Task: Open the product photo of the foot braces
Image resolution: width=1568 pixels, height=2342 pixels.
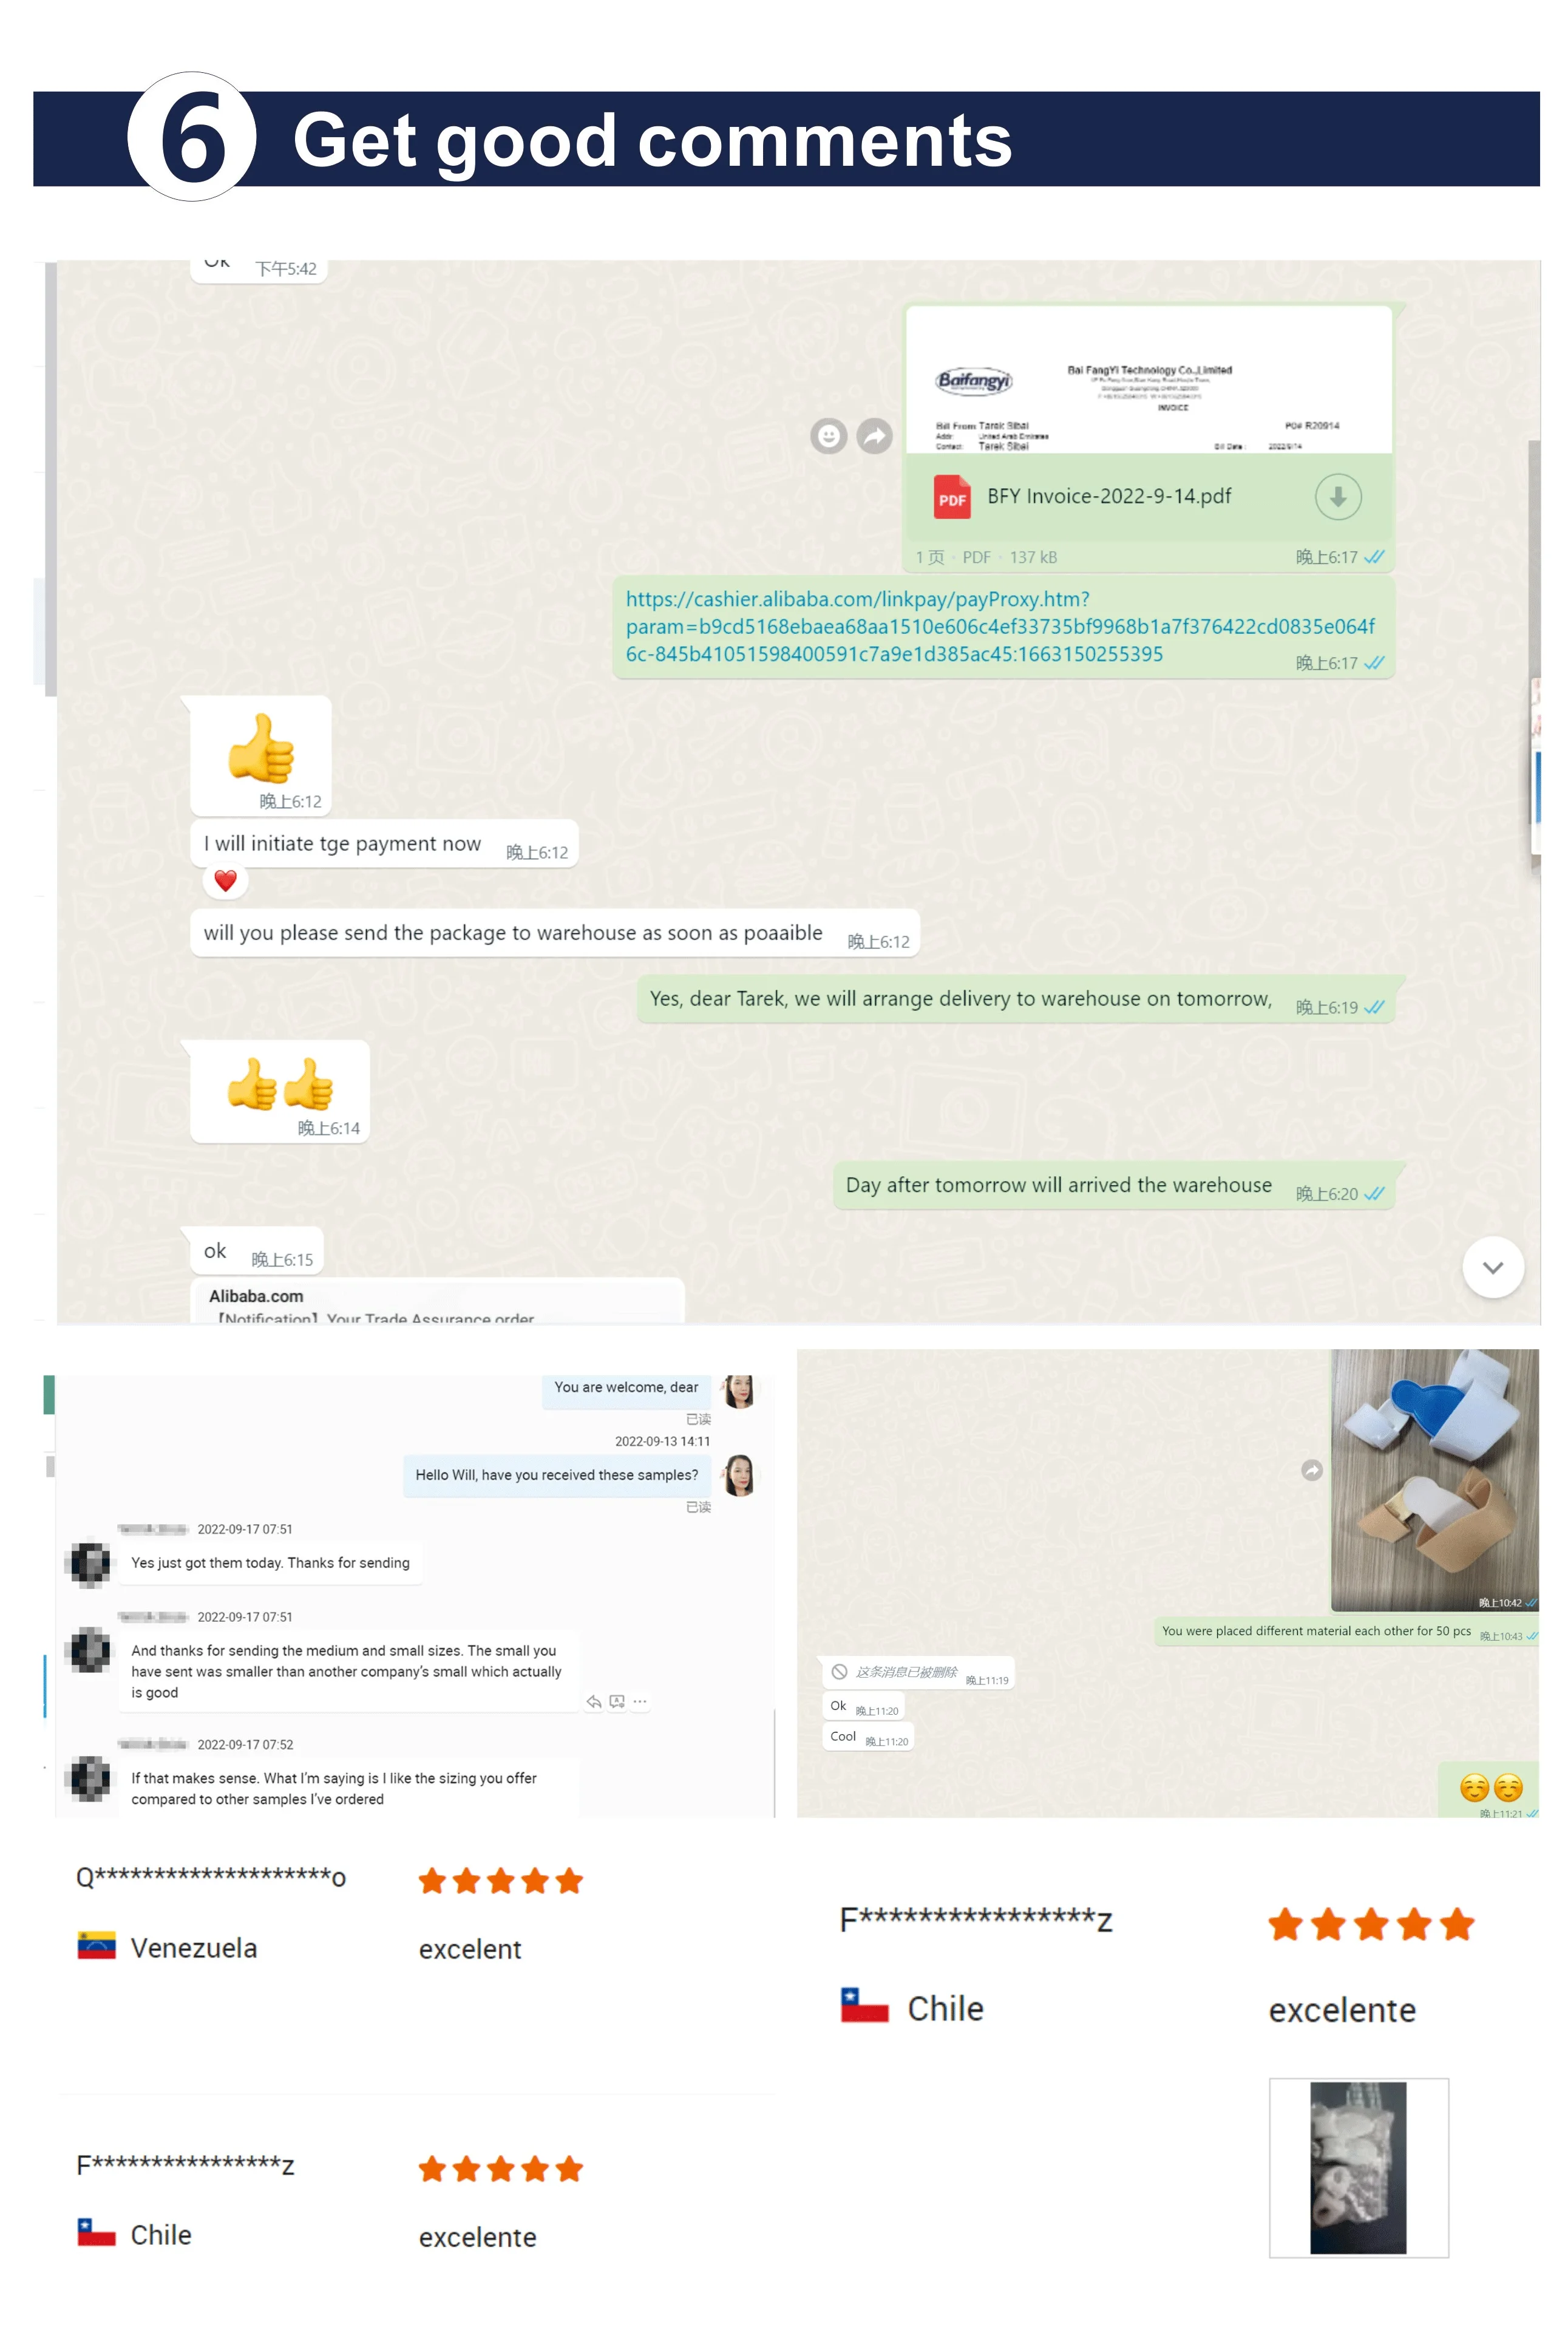Action: tap(1434, 1480)
